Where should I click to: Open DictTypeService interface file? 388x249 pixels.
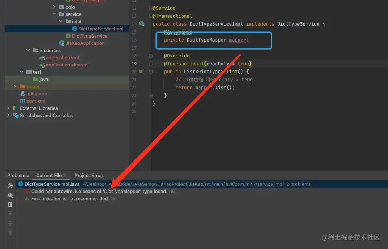89,36
